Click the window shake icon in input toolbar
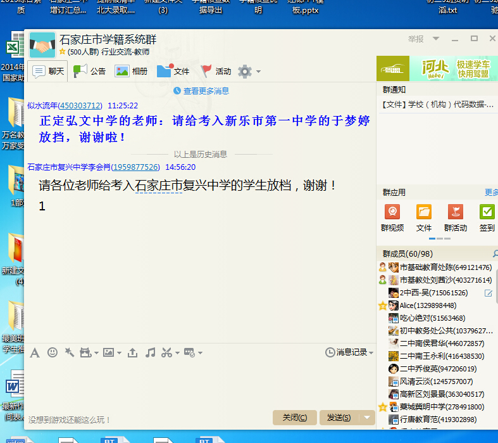This screenshot has height=443, width=498. 85,352
